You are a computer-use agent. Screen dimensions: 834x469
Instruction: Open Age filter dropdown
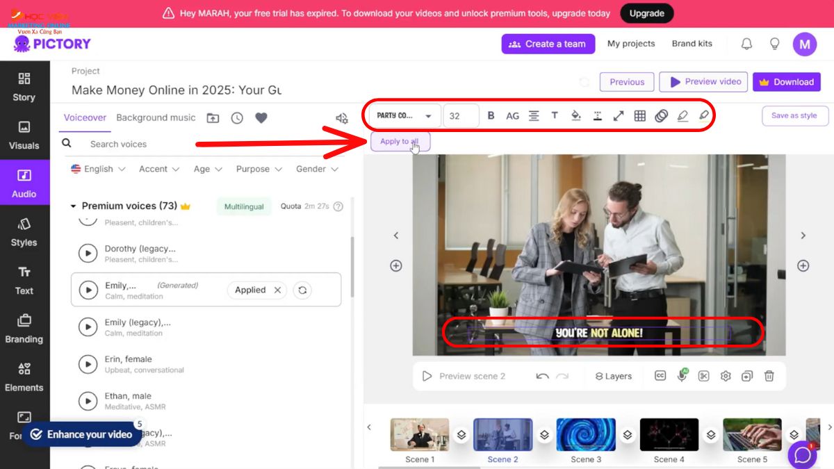(x=208, y=169)
